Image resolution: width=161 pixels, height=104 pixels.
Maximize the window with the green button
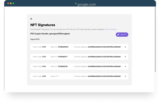point(13,3)
